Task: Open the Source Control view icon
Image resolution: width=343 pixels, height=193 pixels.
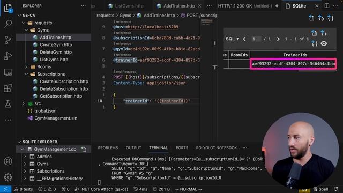Action: (x=8, y=40)
